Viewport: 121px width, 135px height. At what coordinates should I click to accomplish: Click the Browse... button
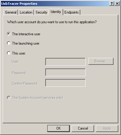101,61
